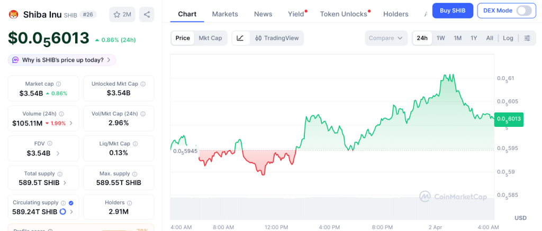The image size is (542, 231).
Task: Toggle Log scale on chart
Action: [x=508, y=38]
